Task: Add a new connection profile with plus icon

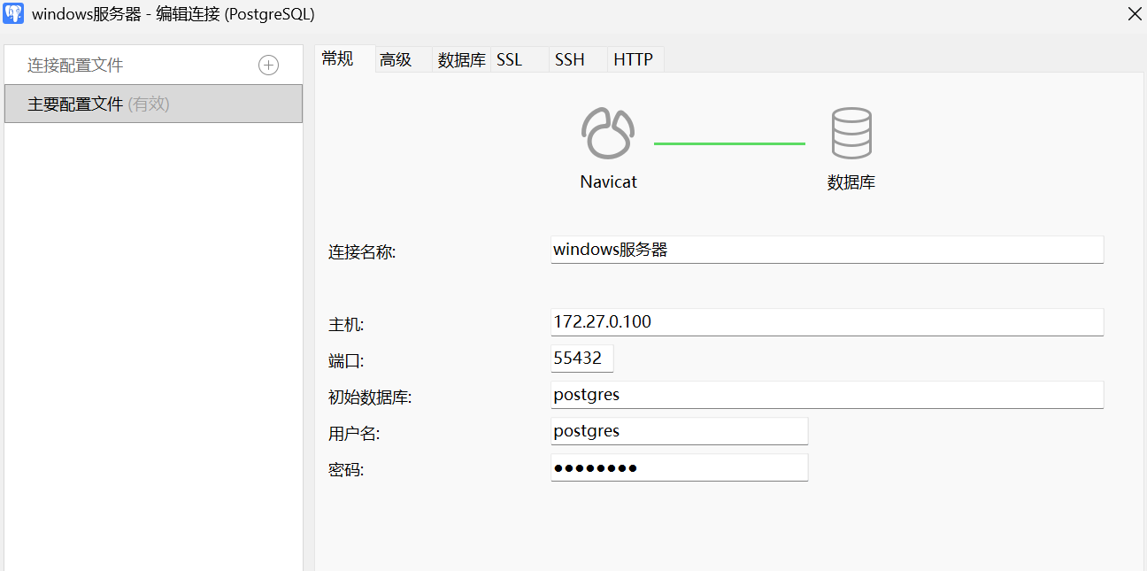Action: click(x=268, y=66)
